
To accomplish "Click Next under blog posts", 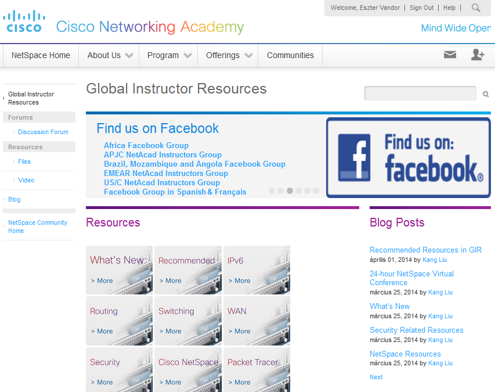I will [376, 377].
